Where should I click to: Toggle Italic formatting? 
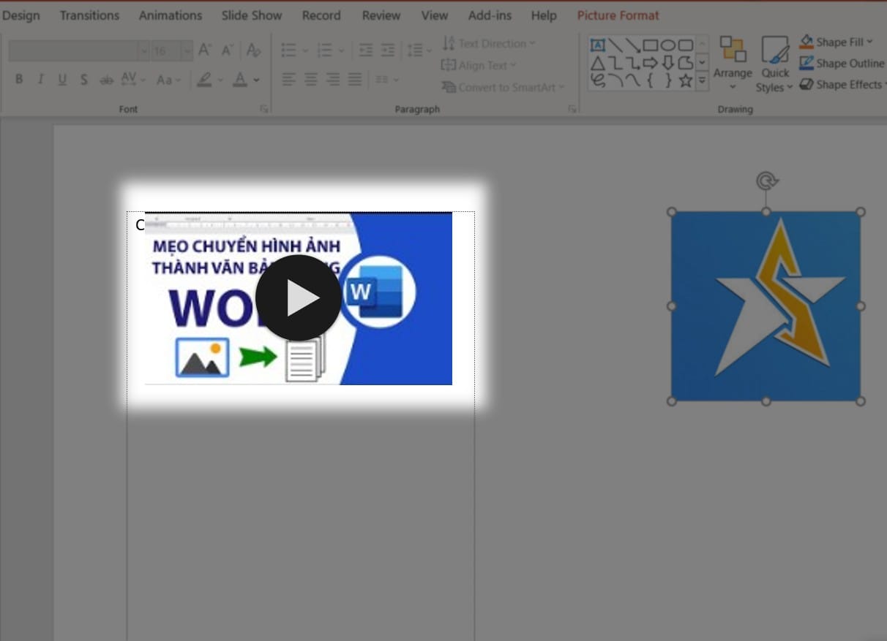click(x=40, y=79)
